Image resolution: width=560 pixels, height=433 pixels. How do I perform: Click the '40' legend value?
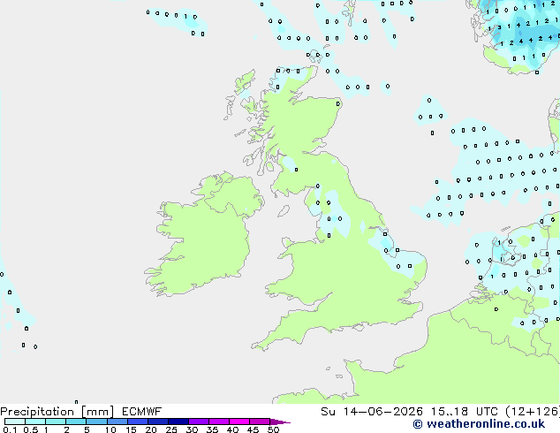[232, 429]
